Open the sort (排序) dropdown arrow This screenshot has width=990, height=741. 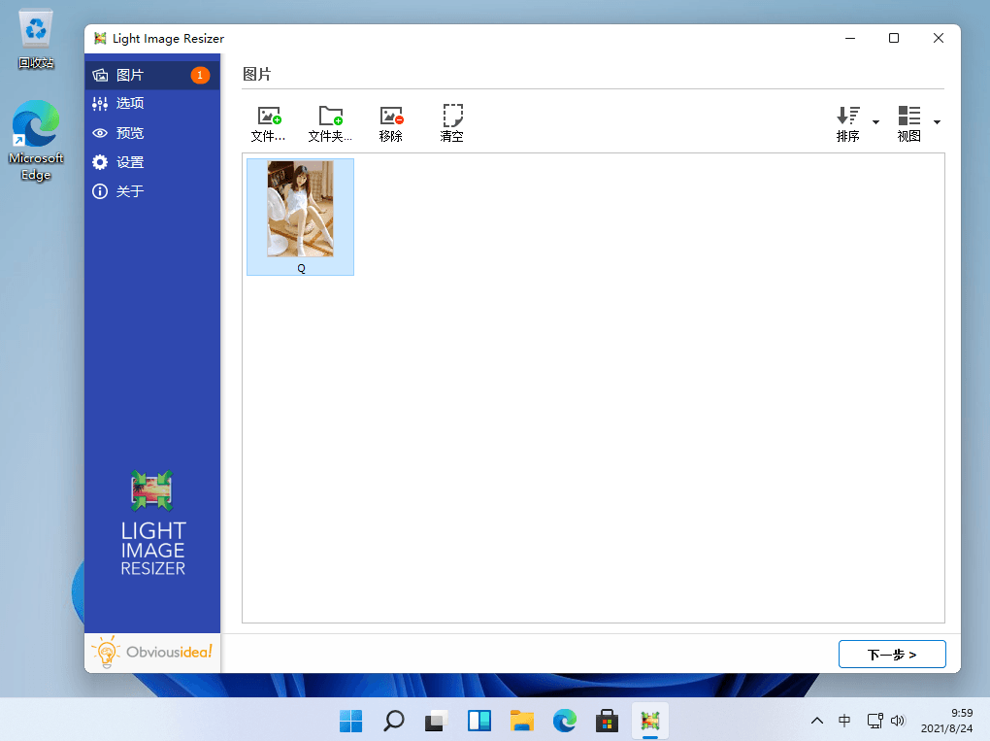point(875,122)
